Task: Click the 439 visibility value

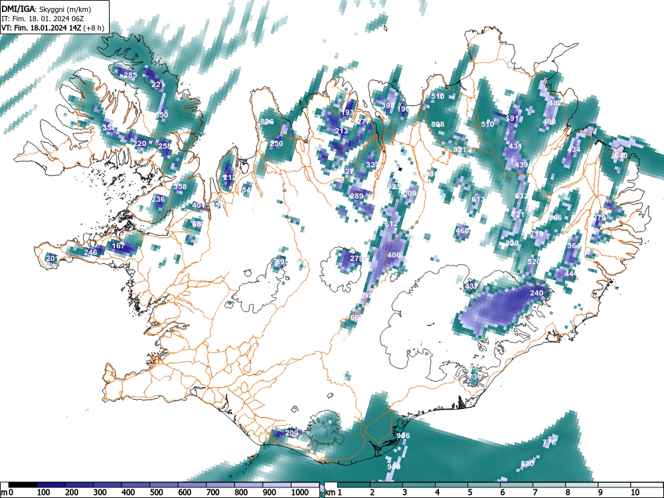Action: click(521, 165)
